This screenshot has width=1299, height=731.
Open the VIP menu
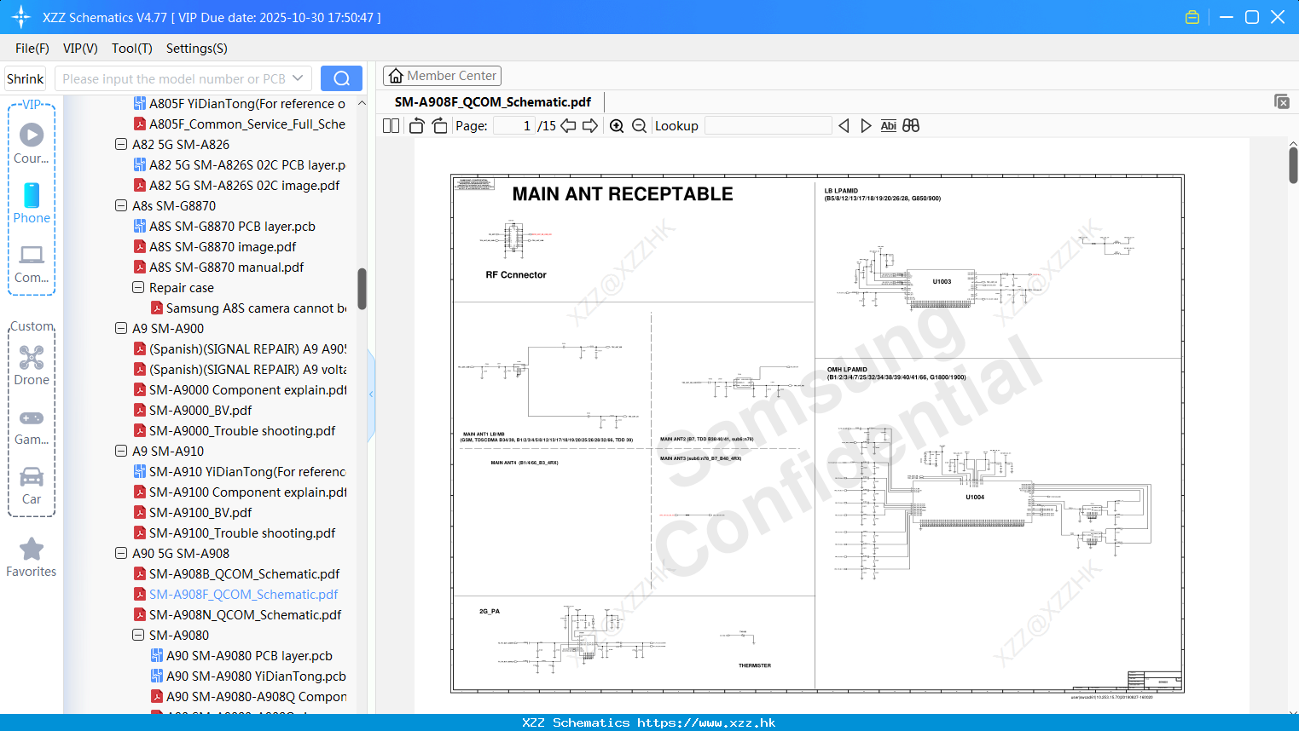[80, 49]
